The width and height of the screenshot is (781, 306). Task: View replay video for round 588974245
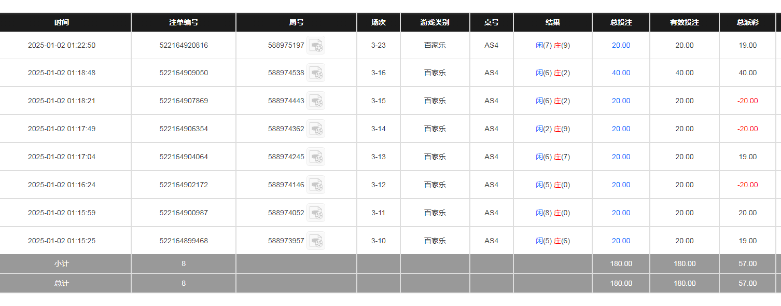point(316,157)
